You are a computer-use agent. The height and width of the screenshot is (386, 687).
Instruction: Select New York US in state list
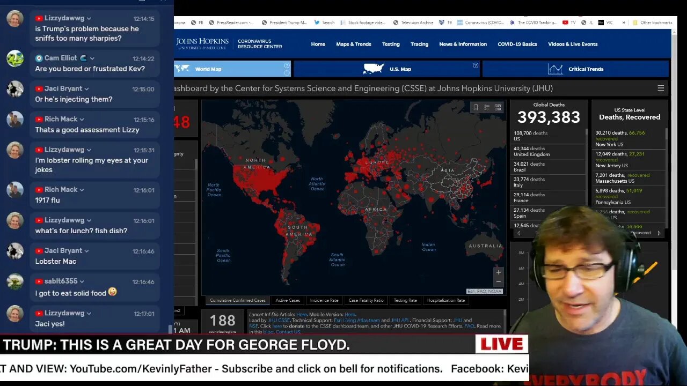tap(628, 138)
